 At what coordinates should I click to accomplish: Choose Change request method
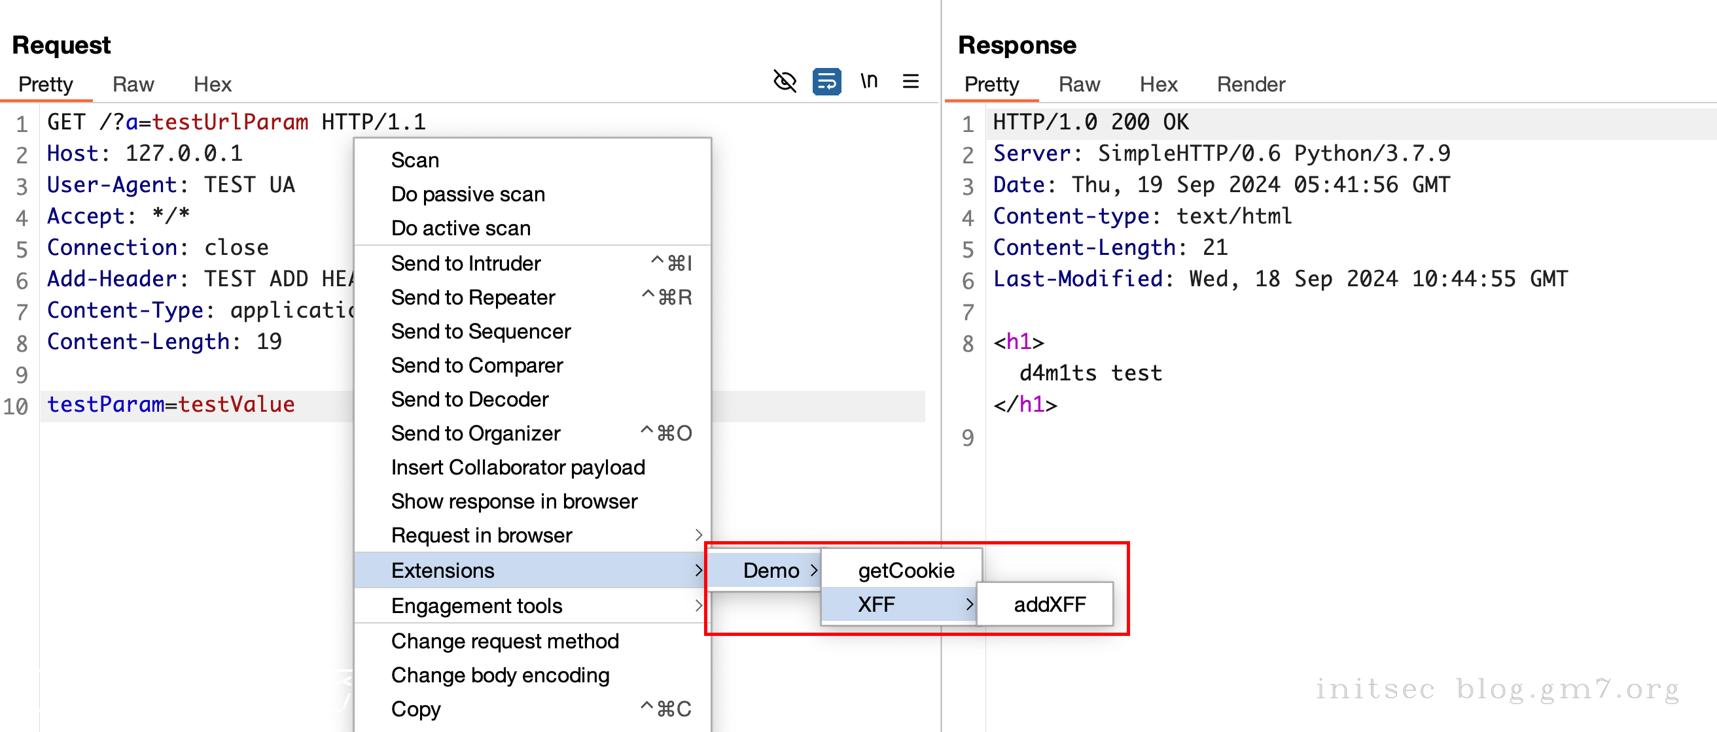coord(504,641)
